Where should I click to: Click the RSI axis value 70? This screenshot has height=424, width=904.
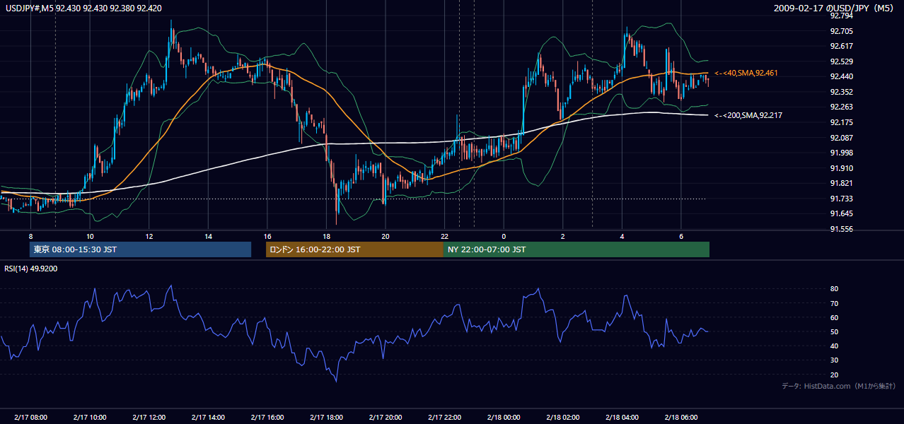pos(835,304)
